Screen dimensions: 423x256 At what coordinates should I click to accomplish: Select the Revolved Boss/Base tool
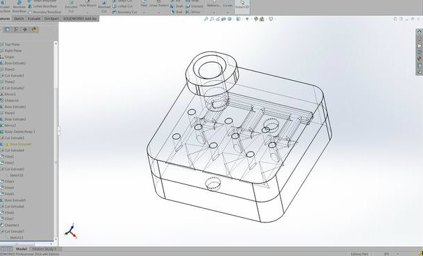[20, 6]
